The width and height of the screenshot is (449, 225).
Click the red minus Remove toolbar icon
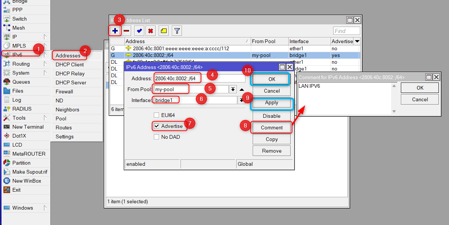tap(127, 31)
